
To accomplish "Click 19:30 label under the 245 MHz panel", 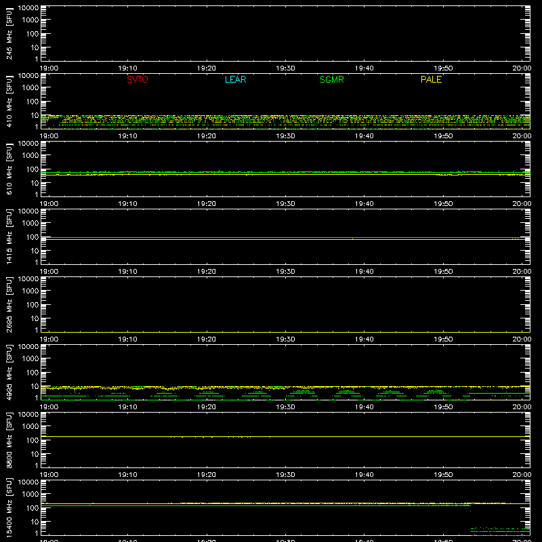I will (285, 68).
